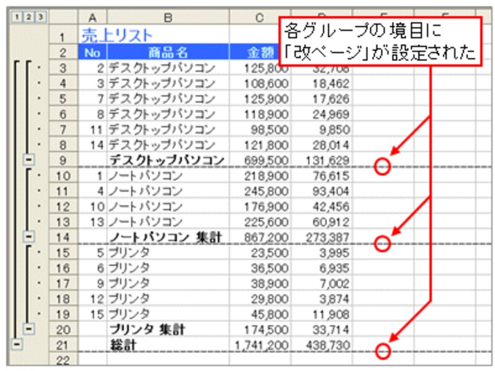Collapse the デスクトップパソコン group at row 9
The width and height of the screenshot is (495, 371).
[x=28, y=160]
